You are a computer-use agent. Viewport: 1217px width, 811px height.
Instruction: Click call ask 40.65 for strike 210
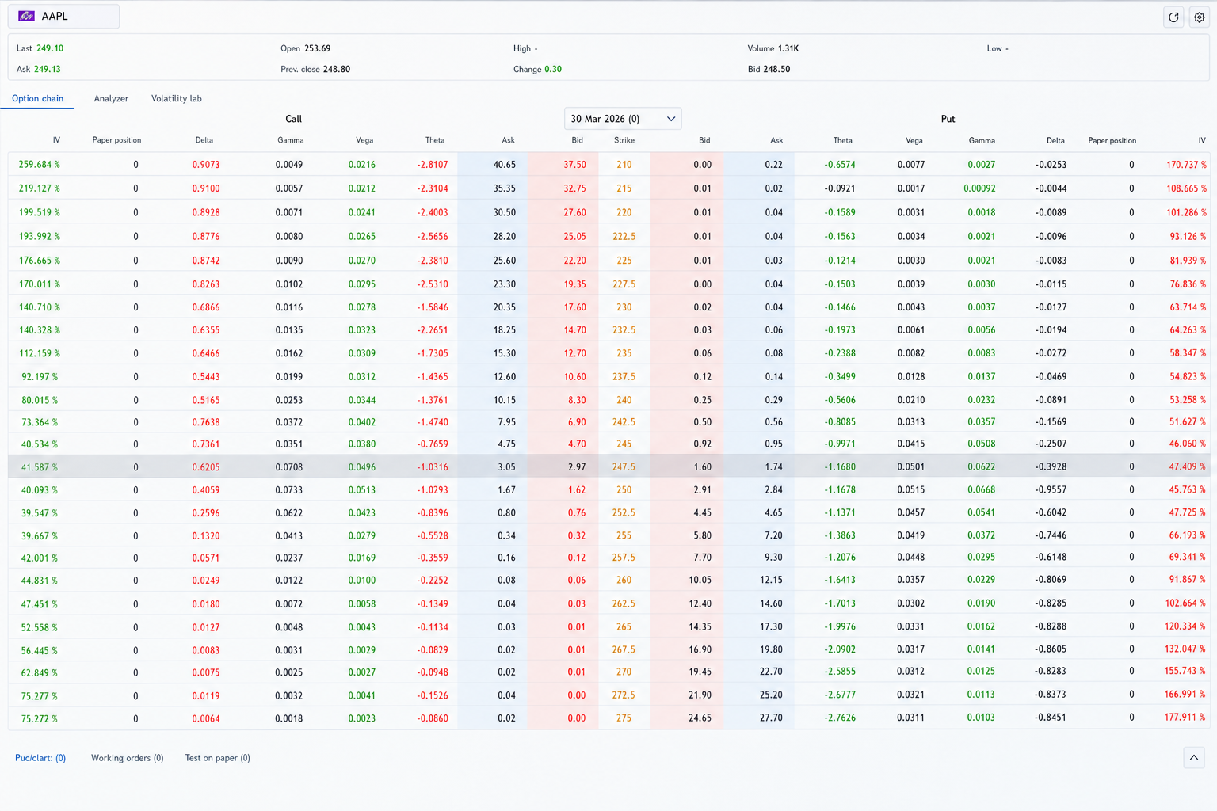pos(504,165)
